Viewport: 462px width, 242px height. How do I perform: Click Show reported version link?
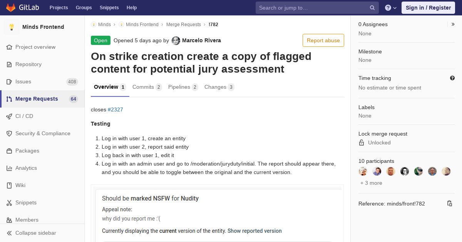[254, 231]
